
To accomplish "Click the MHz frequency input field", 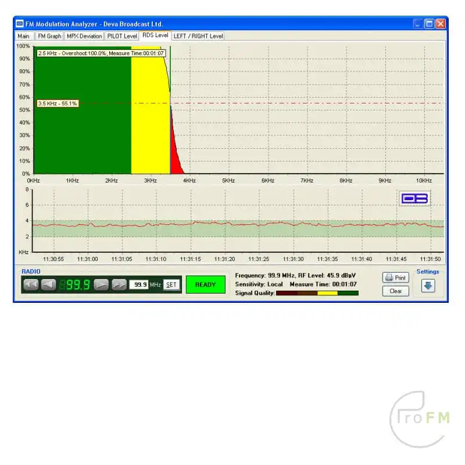I will tap(138, 285).
